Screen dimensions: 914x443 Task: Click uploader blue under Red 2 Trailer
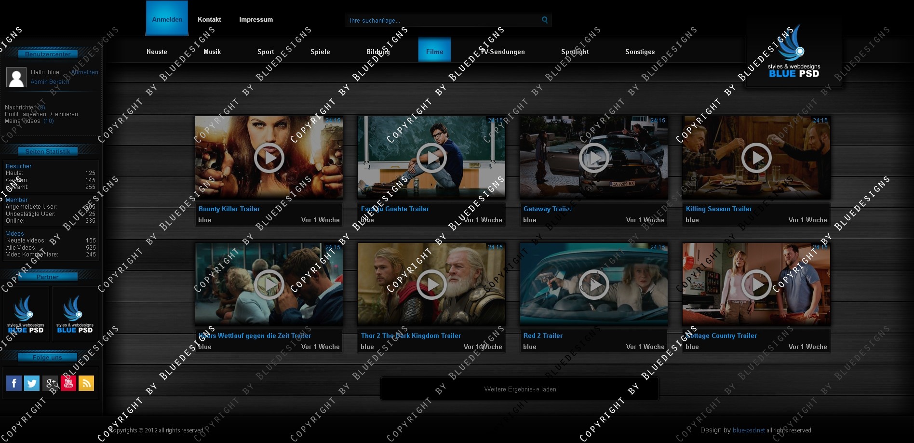click(x=529, y=347)
